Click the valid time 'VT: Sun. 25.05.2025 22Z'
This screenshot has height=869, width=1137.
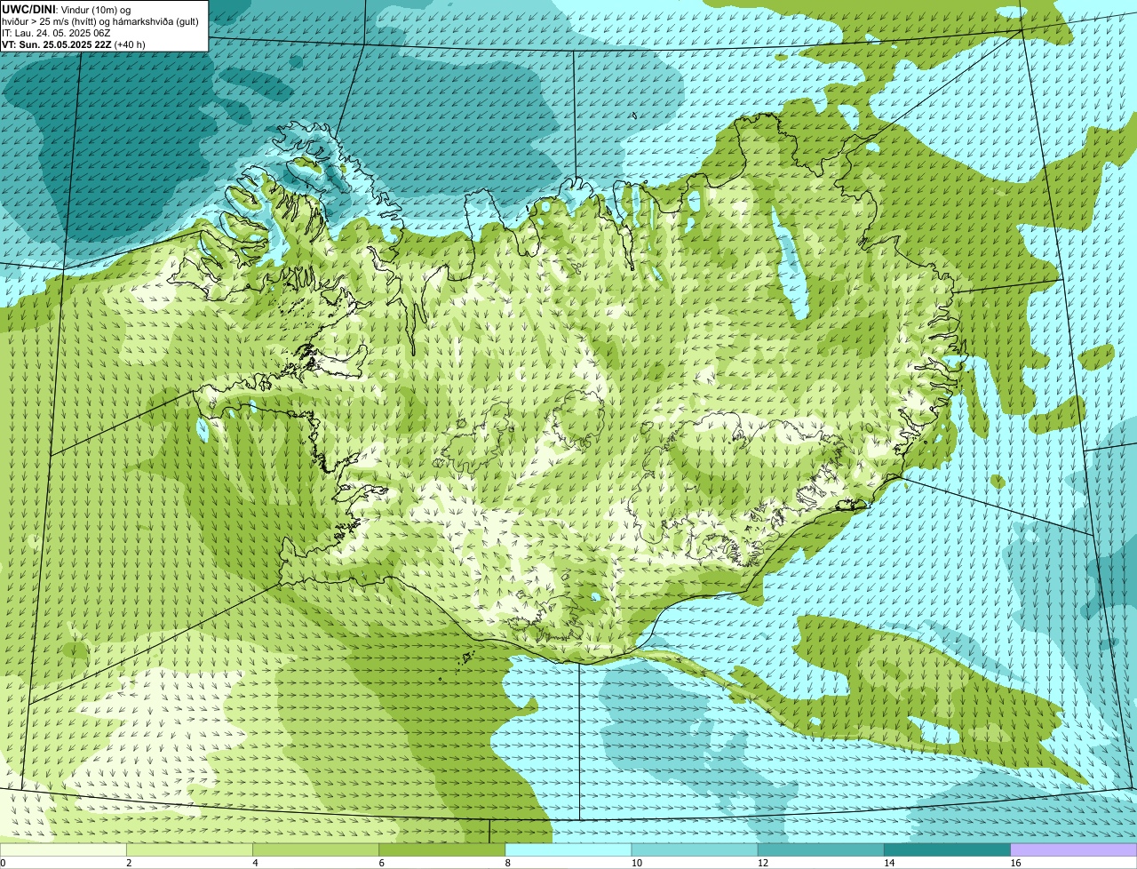57,44
